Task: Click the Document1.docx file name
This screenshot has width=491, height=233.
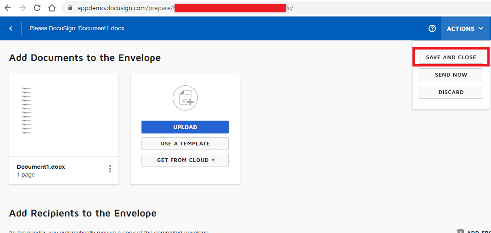Action: [x=41, y=167]
